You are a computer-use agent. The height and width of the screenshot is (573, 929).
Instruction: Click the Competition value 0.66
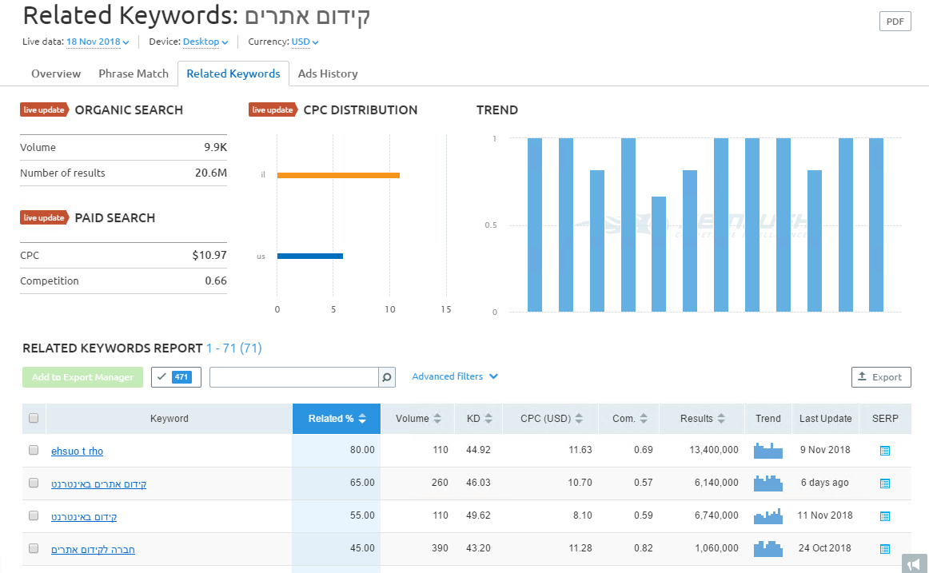(216, 281)
